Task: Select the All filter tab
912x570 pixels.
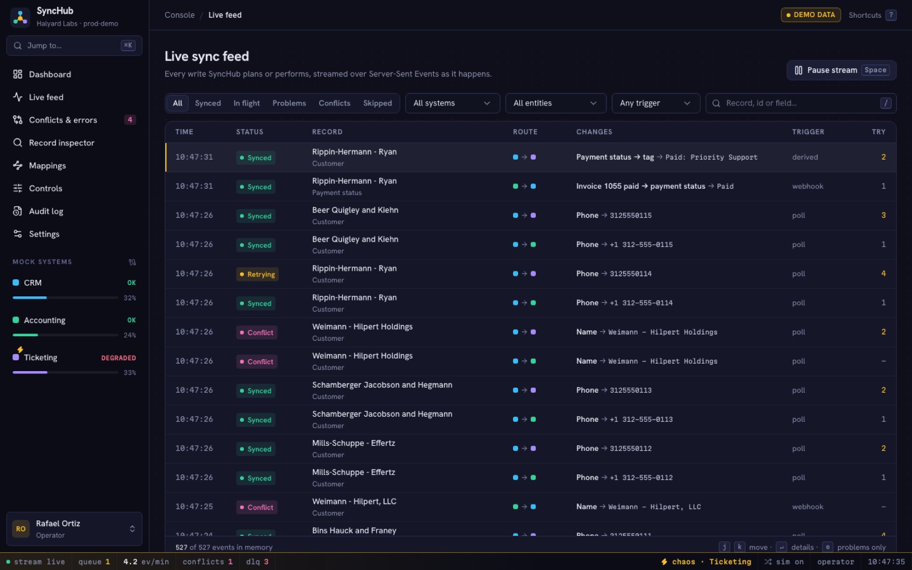Action: click(x=177, y=103)
